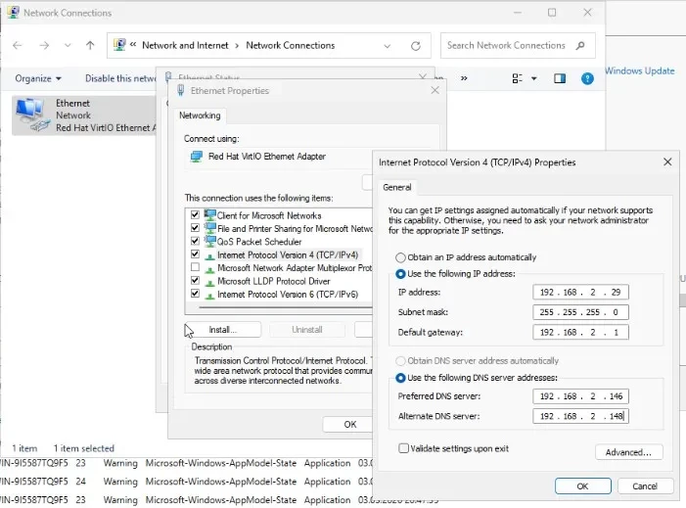Enable Microsoft Network Adapter Multiplexor Protocol checkbox

(196, 267)
